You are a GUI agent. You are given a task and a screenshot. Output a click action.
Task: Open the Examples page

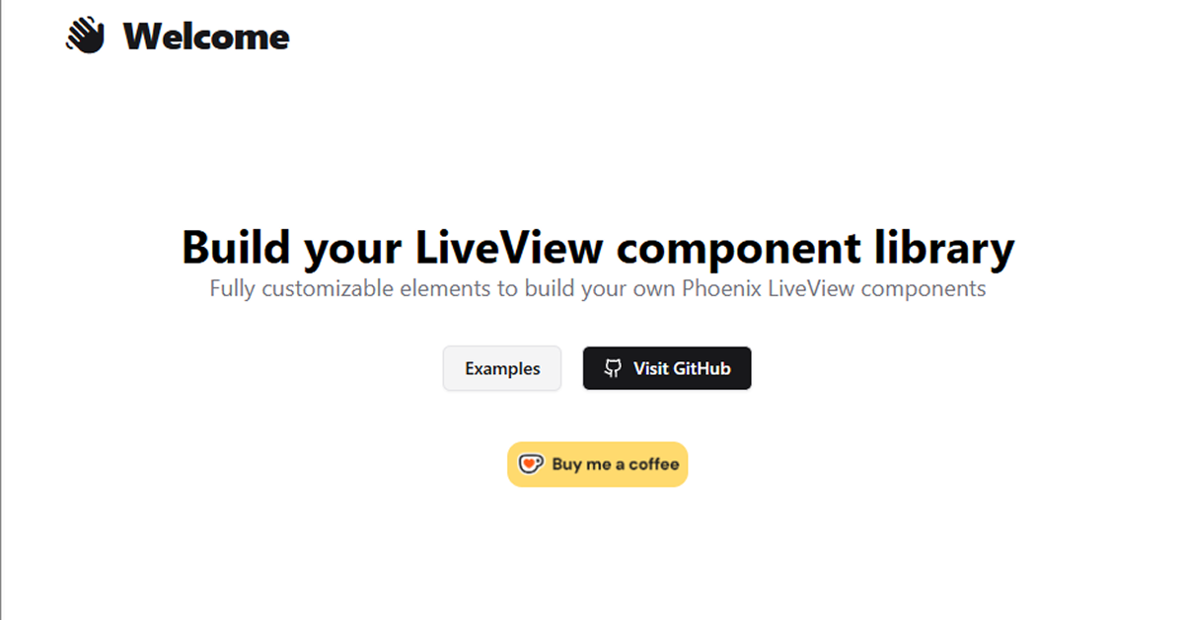[502, 368]
